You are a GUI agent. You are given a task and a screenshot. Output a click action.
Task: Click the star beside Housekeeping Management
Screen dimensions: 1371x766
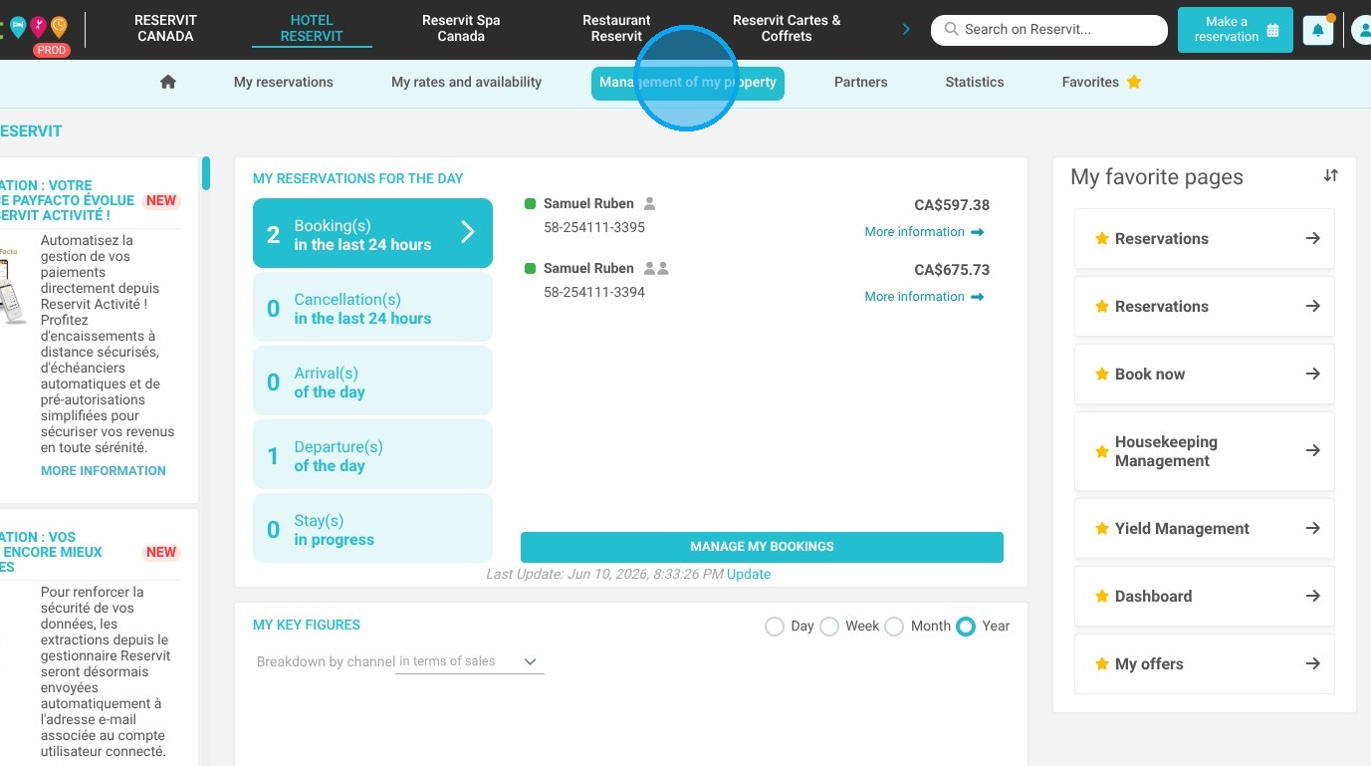1102,451
